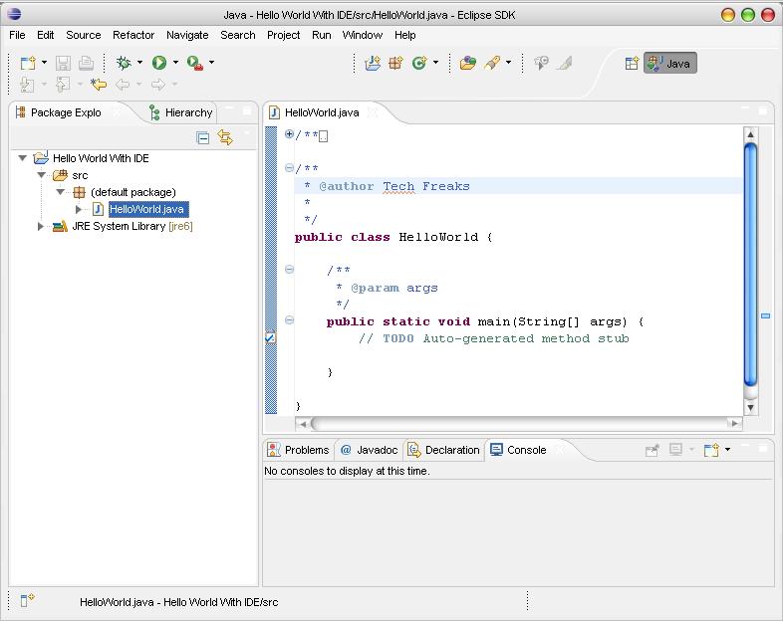783x621 pixels.
Task: Fold the @author Javadoc comment
Action: [289, 167]
